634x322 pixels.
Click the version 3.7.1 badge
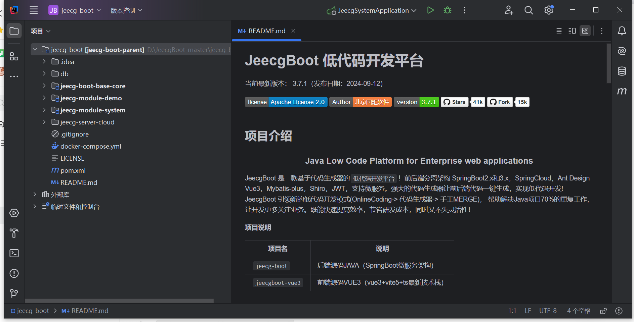tap(416, 102)
